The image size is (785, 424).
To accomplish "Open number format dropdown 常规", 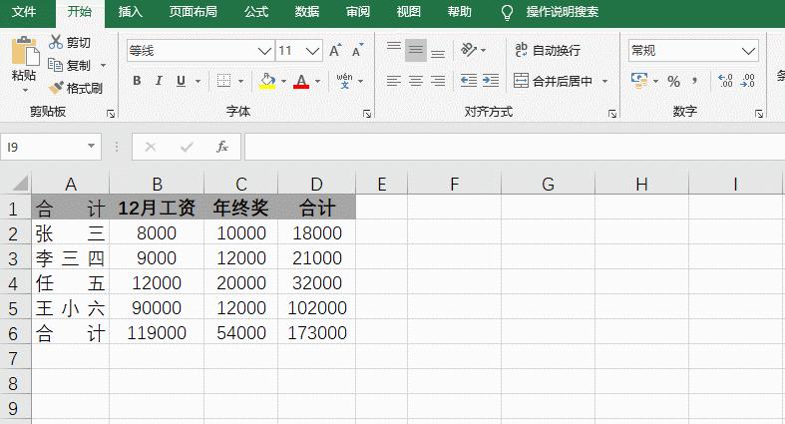I will tap(748, 51).
